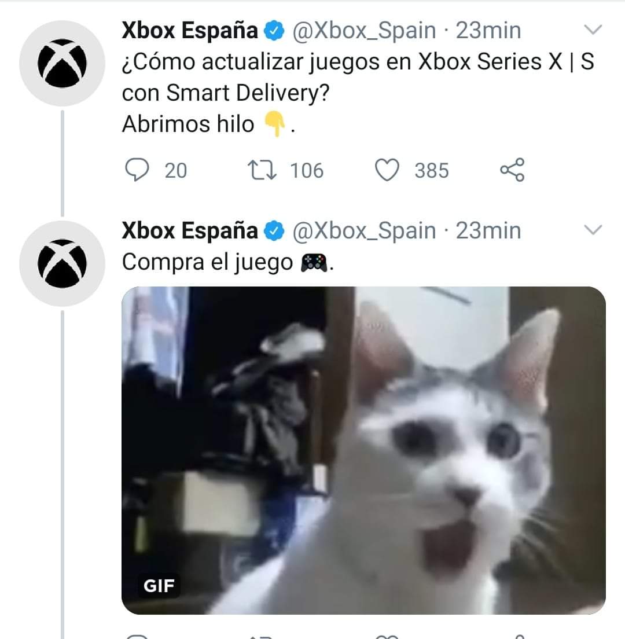Image resolution: width=625 pixels, height=639 pixels.
Task: Open the Xbox avatar on the second tweet
Action: point(62,264)
